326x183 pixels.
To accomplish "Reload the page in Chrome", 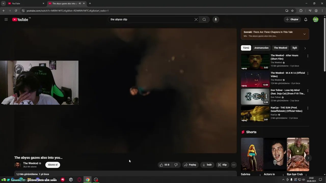I will coord(16,11).
